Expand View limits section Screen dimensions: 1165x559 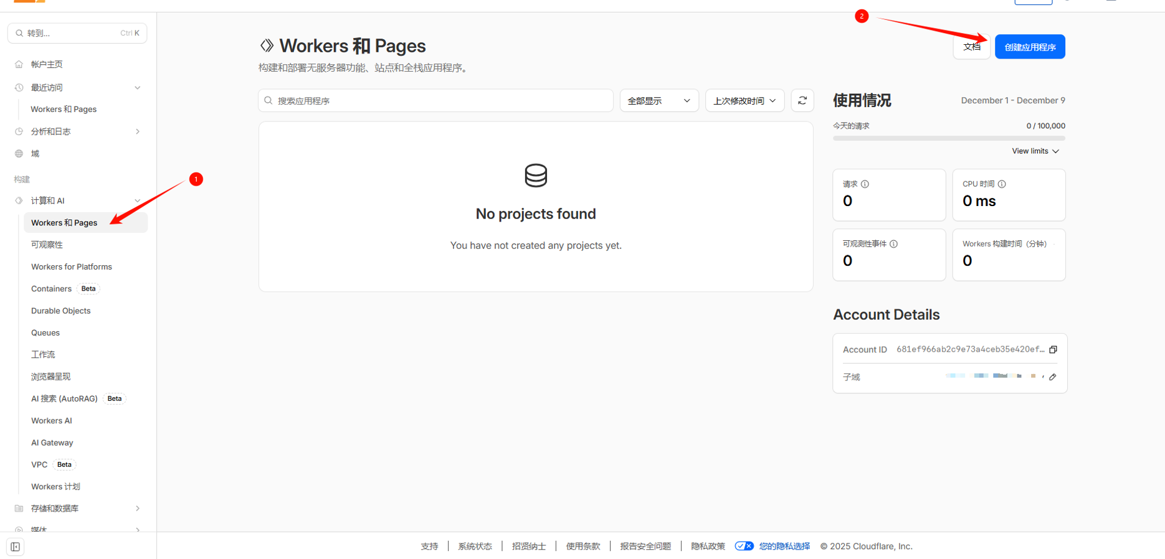1035,151
